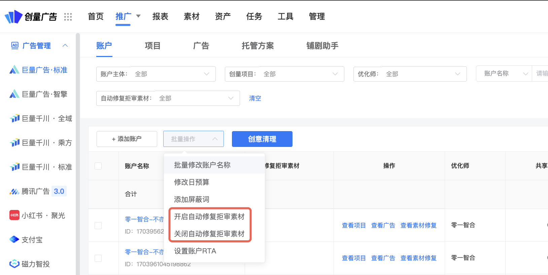Select 批量修改账户名称 menu item
Image resolution: width=548 pixels, height=275 pixels.
(x=214, y=165)
